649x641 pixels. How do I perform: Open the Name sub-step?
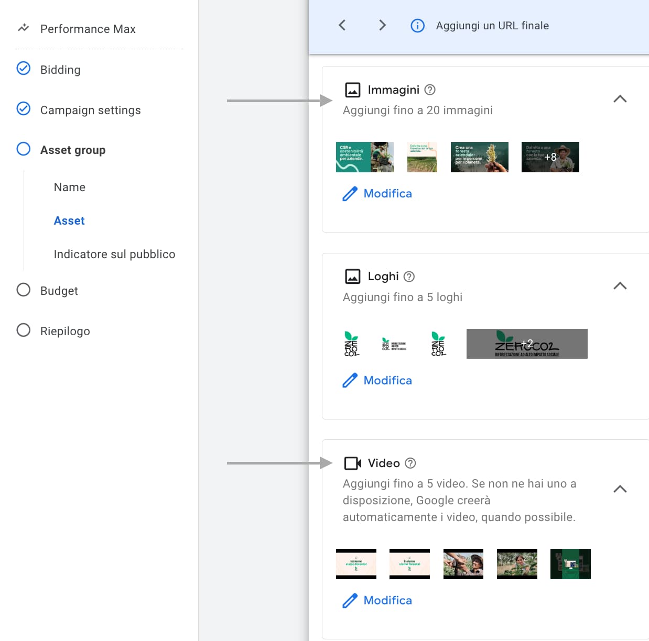tap(70, 187)
